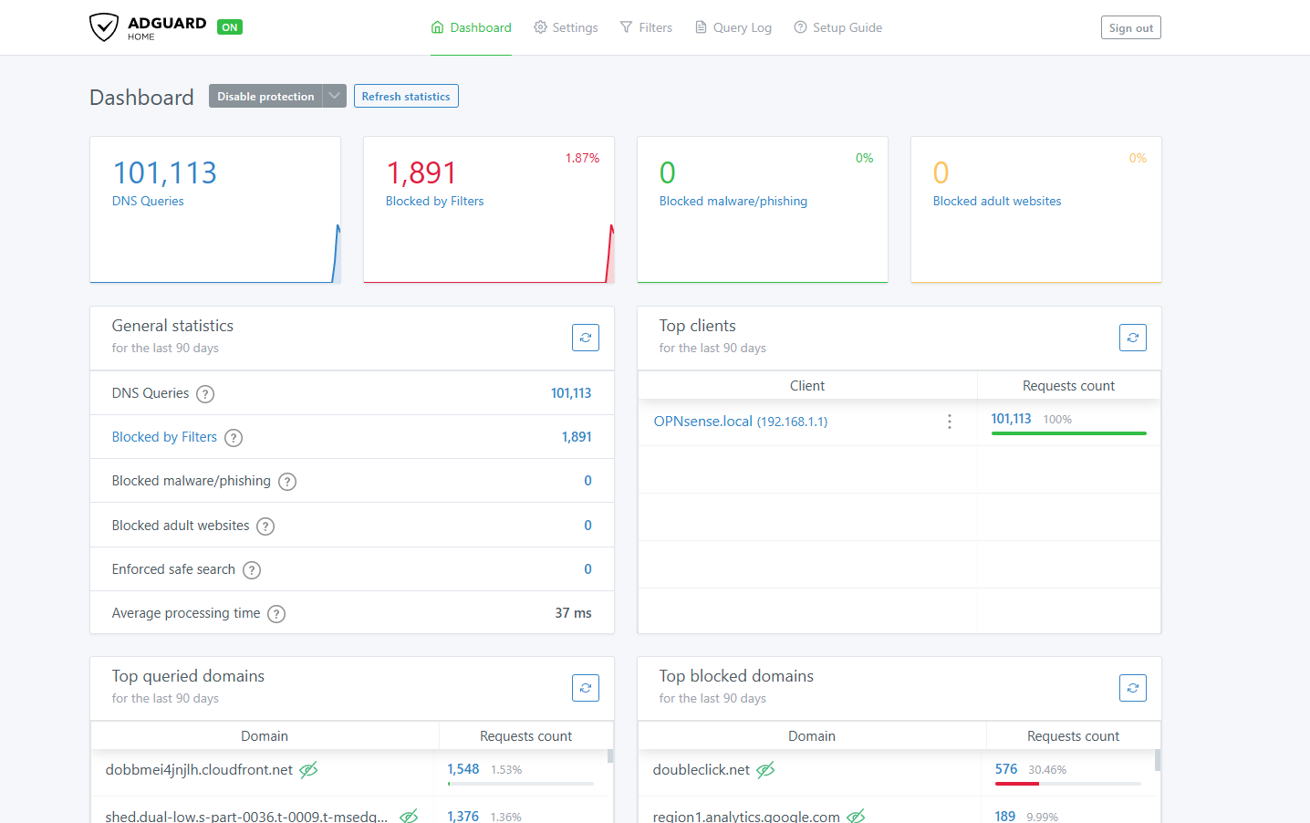Viewport: 1310px width, 823px height.
Task: Refresh the Top blocked domains card
Action: click(x=1133, y=688)
